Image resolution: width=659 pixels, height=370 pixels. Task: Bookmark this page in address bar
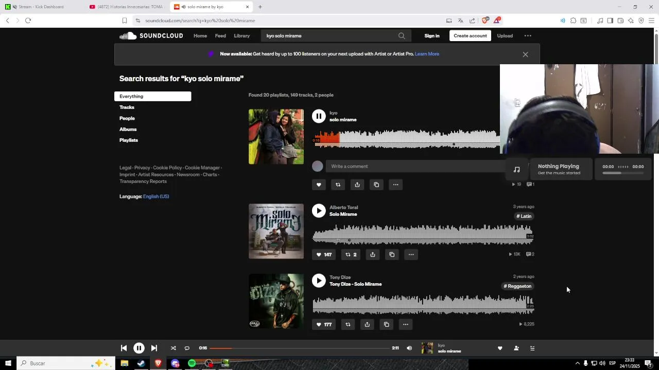coord(125,21)
